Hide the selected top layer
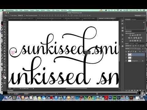Viewport: 147px width, 110px height. tap(126, 55)
